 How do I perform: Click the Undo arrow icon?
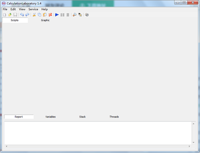point(22,15)
